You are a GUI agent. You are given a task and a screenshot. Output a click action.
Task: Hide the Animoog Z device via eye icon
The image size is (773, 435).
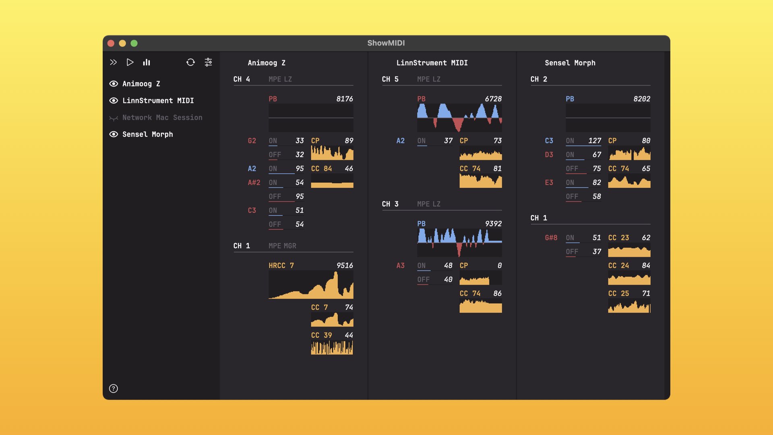click(114, 84)
